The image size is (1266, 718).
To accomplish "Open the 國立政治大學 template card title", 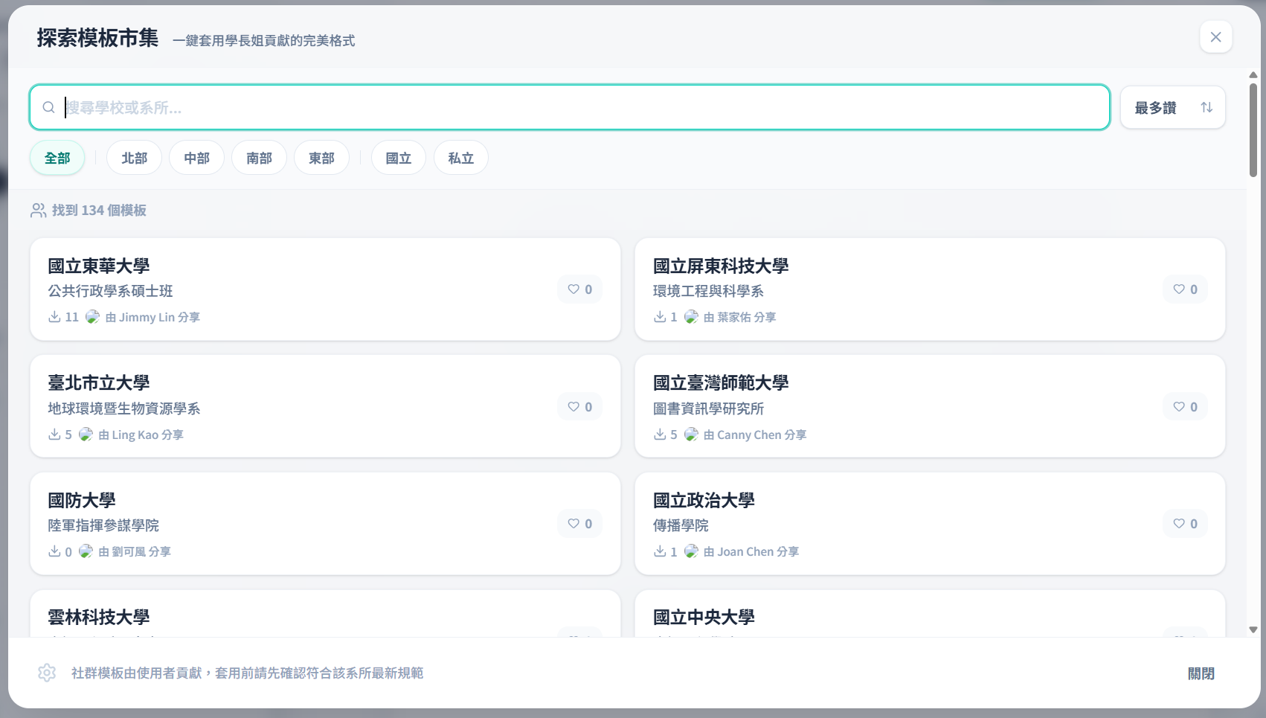I will [704, 500].
